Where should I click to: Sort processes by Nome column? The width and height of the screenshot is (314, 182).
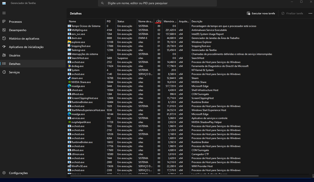pyautogui.click(x=73, y=21)
